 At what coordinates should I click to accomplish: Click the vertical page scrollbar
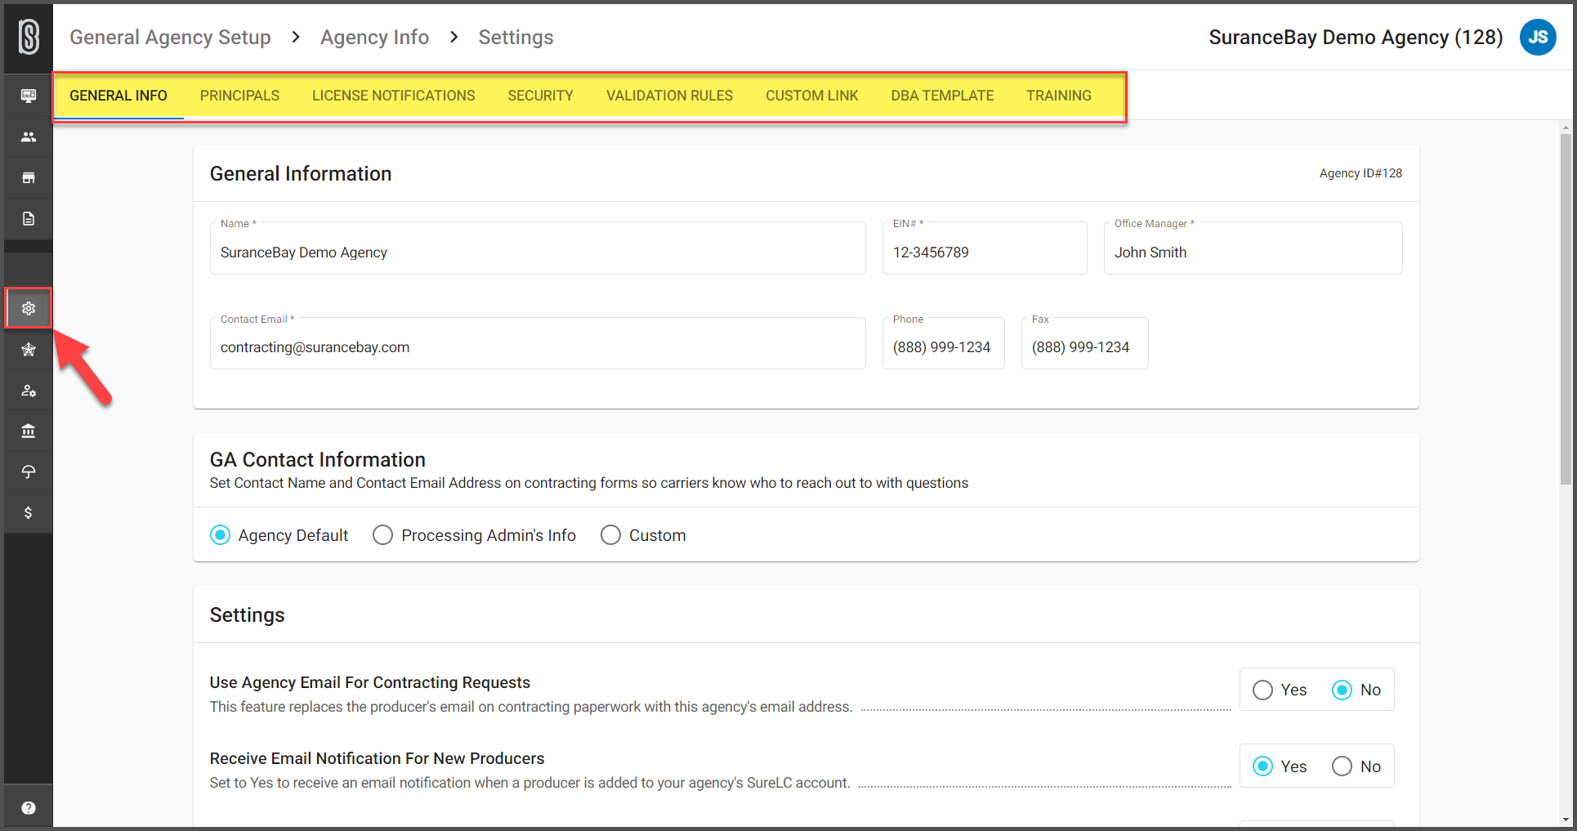[x=1566, y=309]
